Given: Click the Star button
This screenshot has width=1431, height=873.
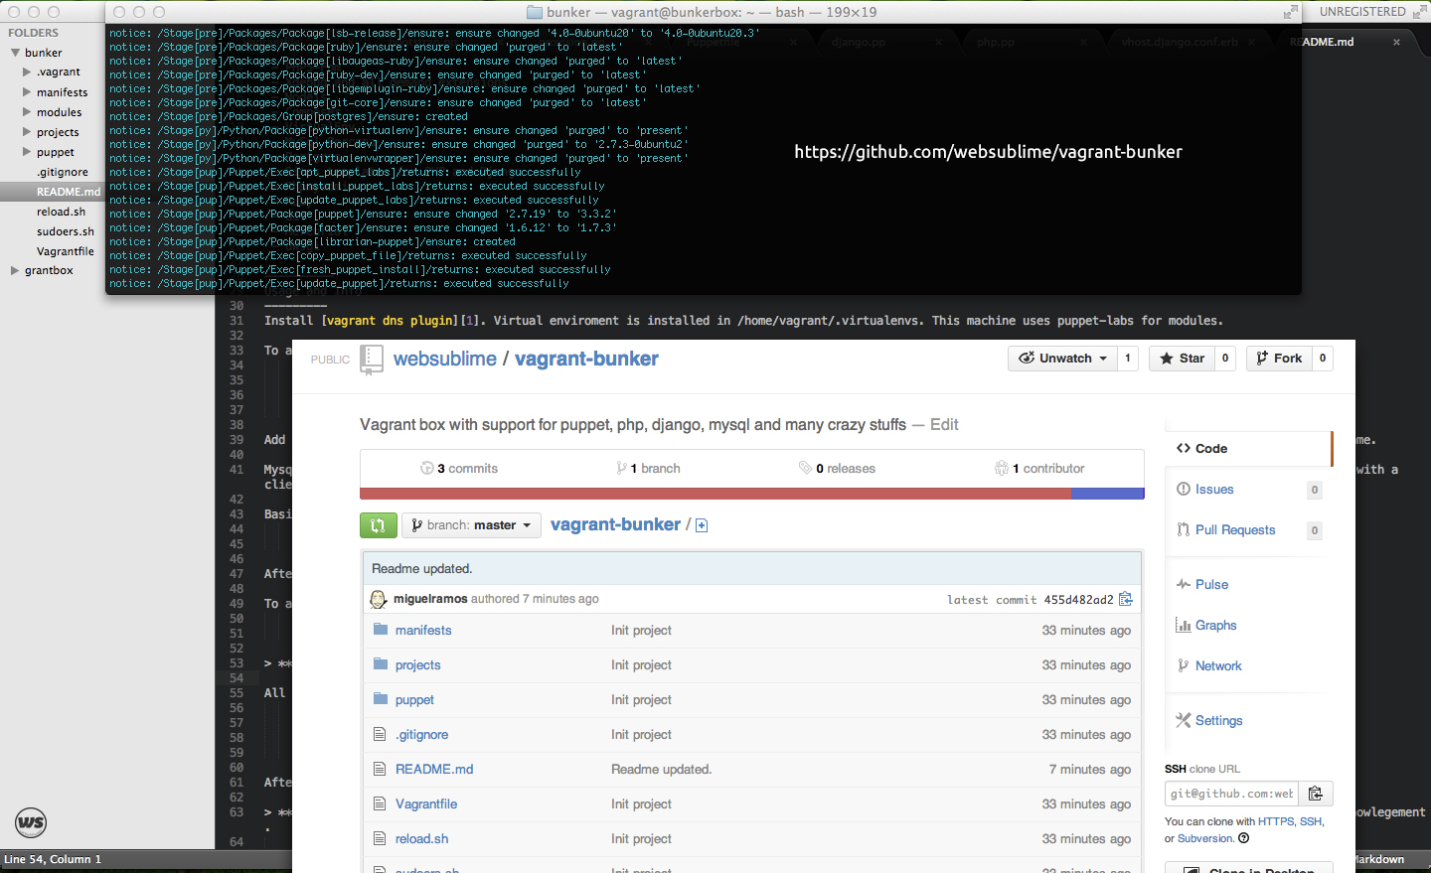Looking at the screenshot, I should pos(1182,359).
